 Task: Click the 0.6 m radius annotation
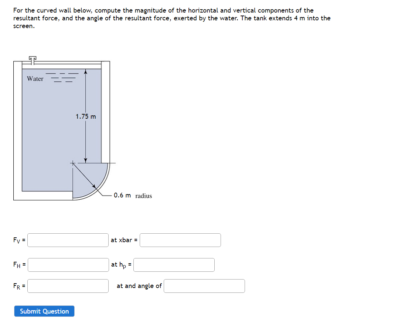pyautogui.click(x=132, y=196)
